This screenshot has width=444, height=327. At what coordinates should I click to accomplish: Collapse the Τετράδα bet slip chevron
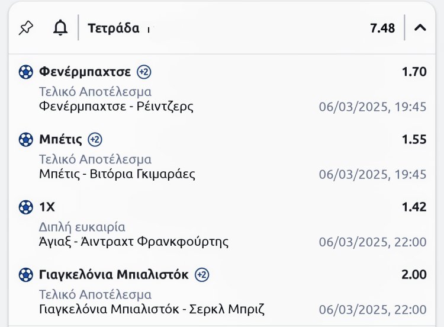420,28
